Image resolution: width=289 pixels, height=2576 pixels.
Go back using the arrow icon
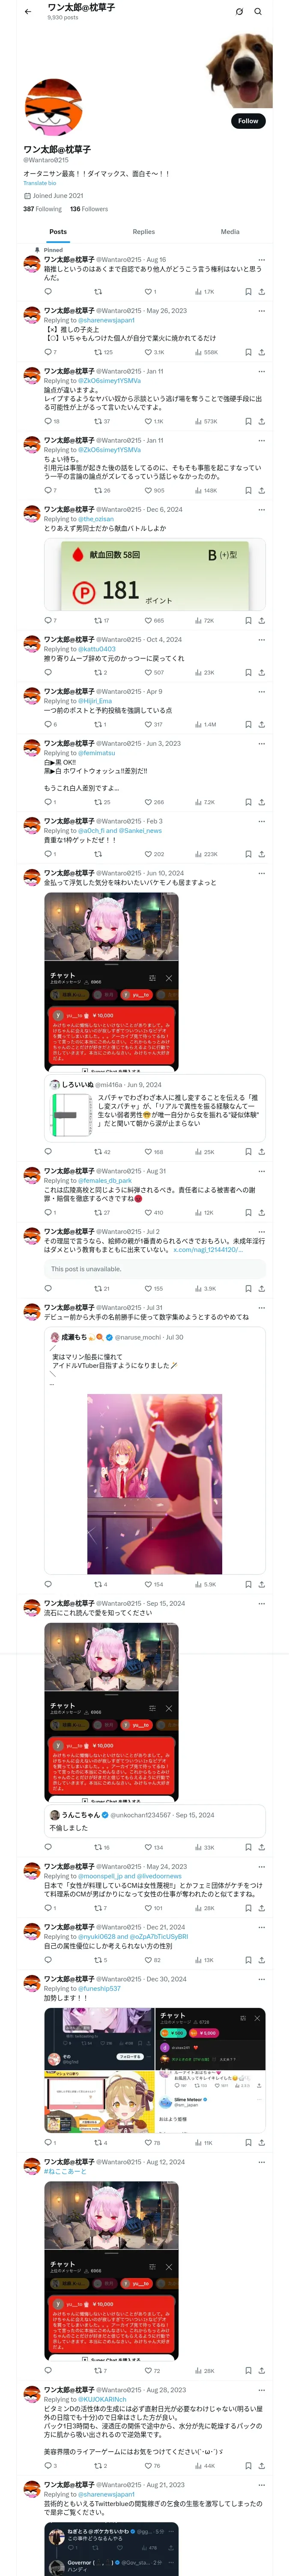[x=28, y=12]
